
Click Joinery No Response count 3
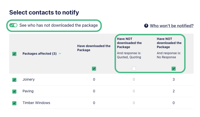point(174,79)
